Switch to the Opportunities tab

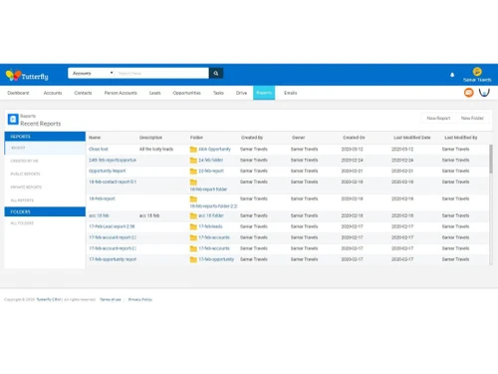pyautogui.click(x=187, y=93)
